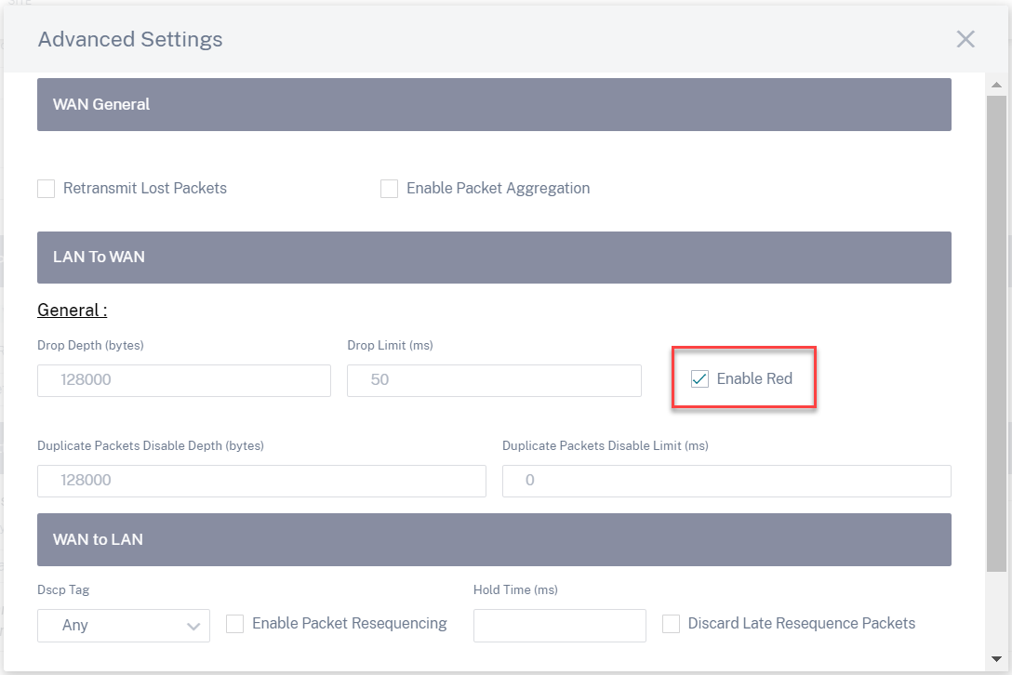Enable Retransmit Lost Packets checkbox

coord(46,189)
